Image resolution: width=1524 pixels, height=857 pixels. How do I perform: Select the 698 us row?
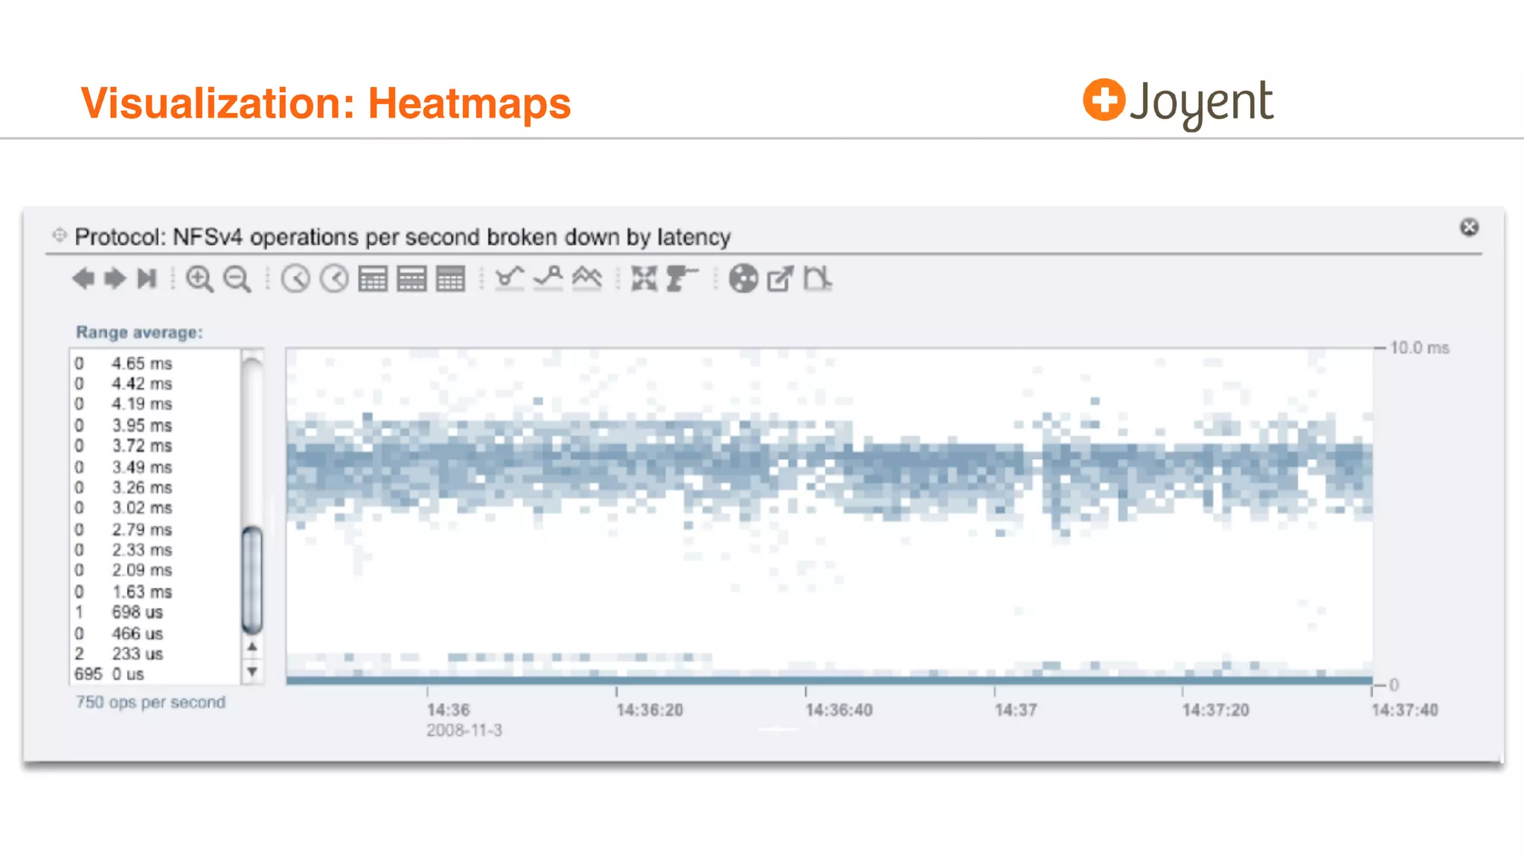click(x=155, y=612)
